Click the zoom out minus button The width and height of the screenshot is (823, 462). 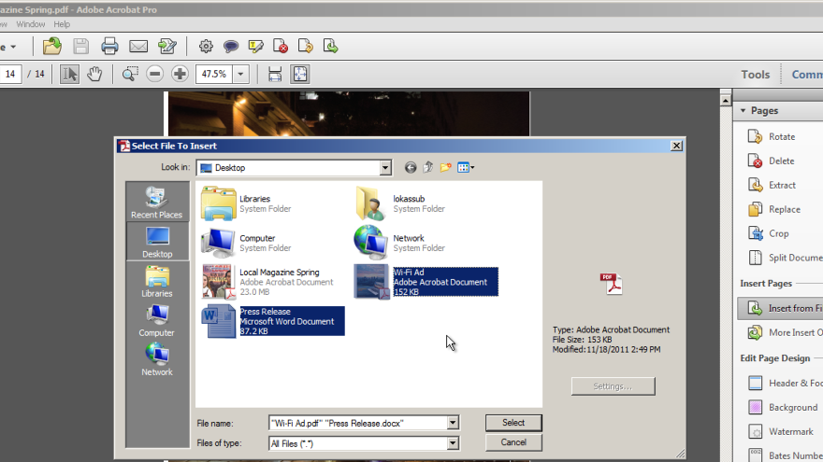click(155, 74)
